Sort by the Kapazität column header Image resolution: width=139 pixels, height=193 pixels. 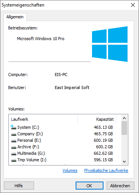97,119
